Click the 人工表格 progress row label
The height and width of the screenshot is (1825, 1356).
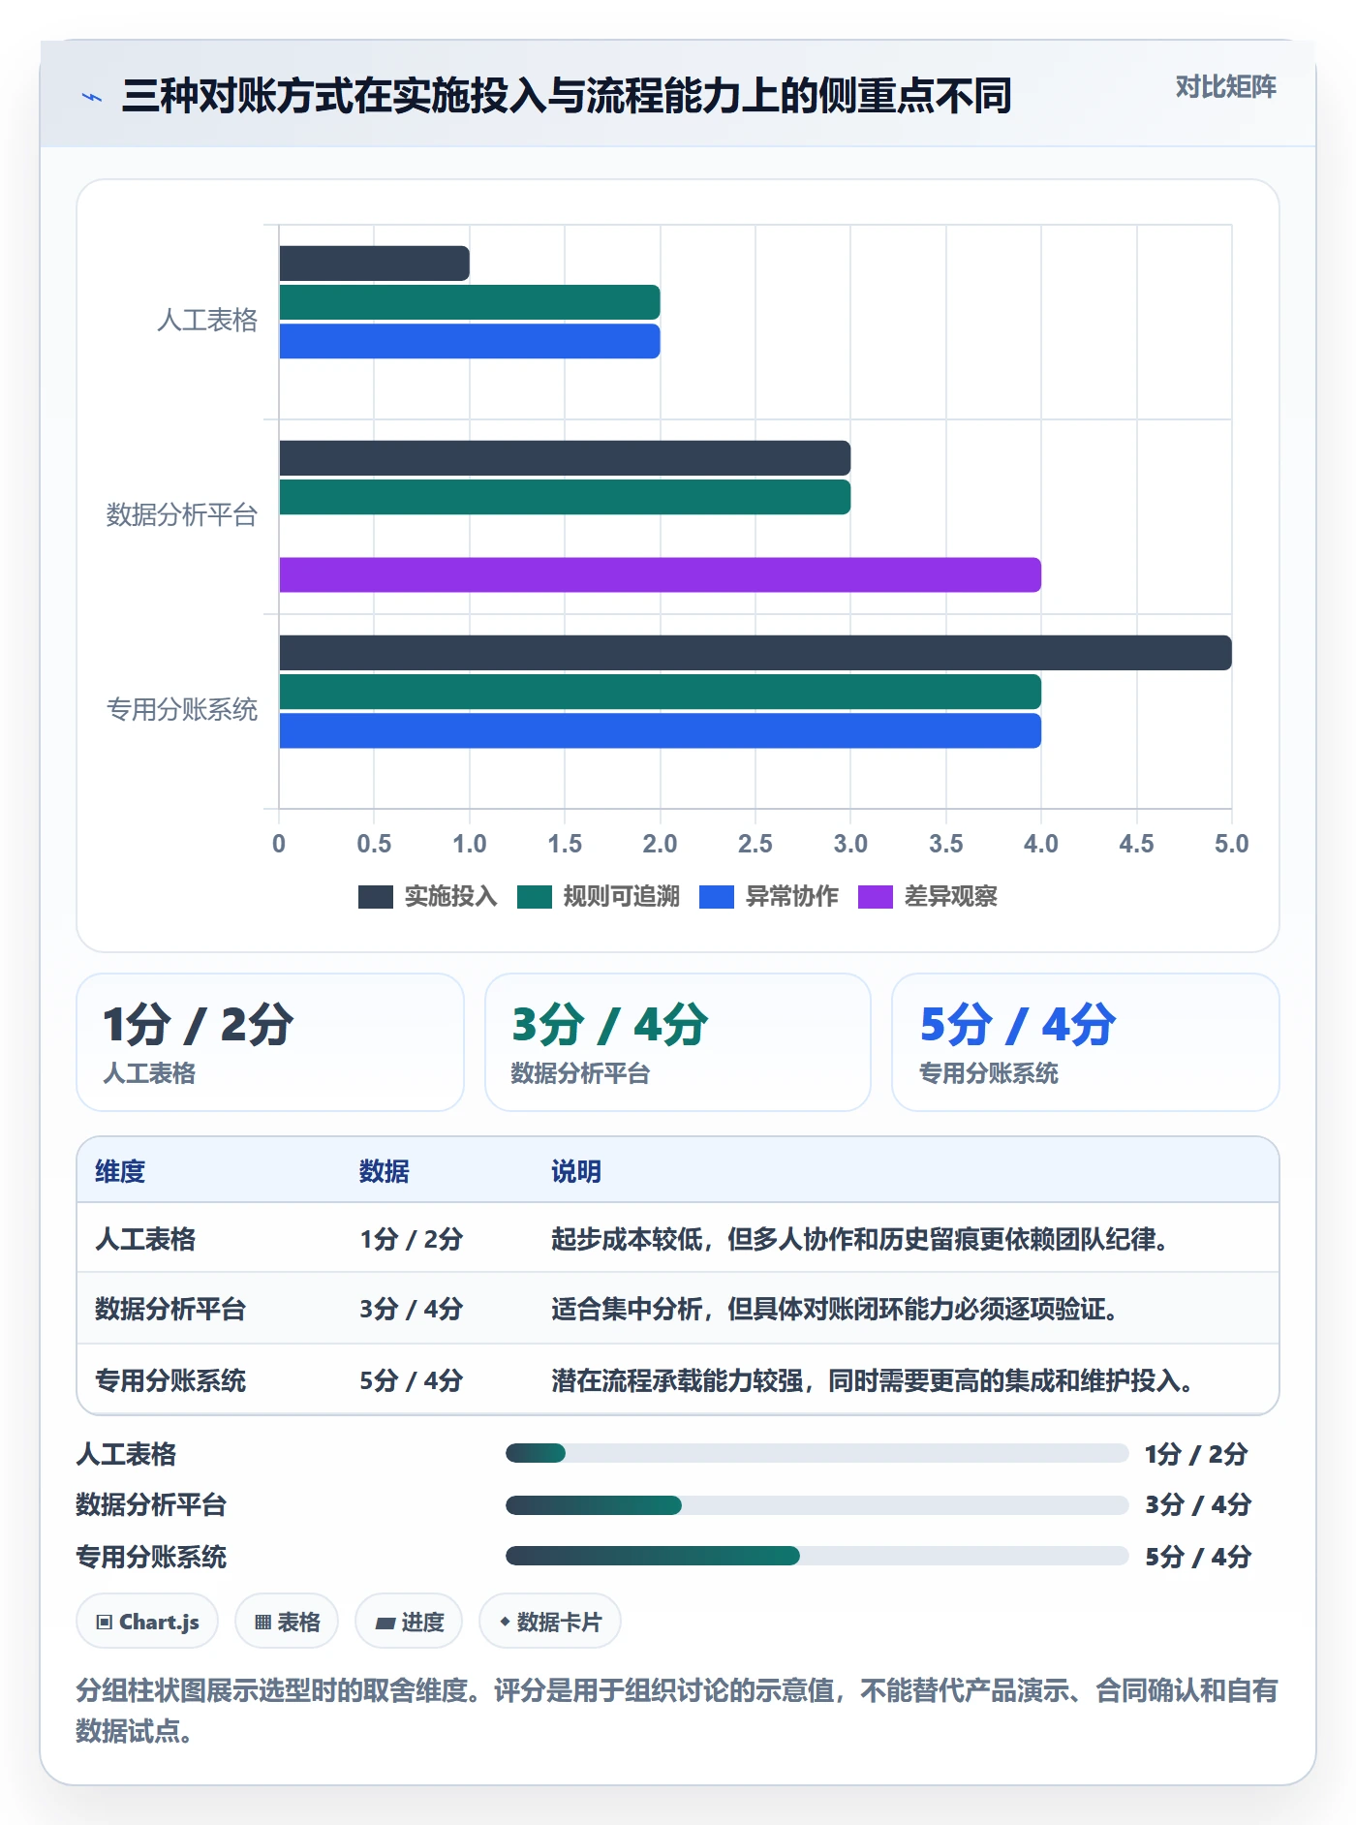pyautogui.click(x=126, y=1454)
